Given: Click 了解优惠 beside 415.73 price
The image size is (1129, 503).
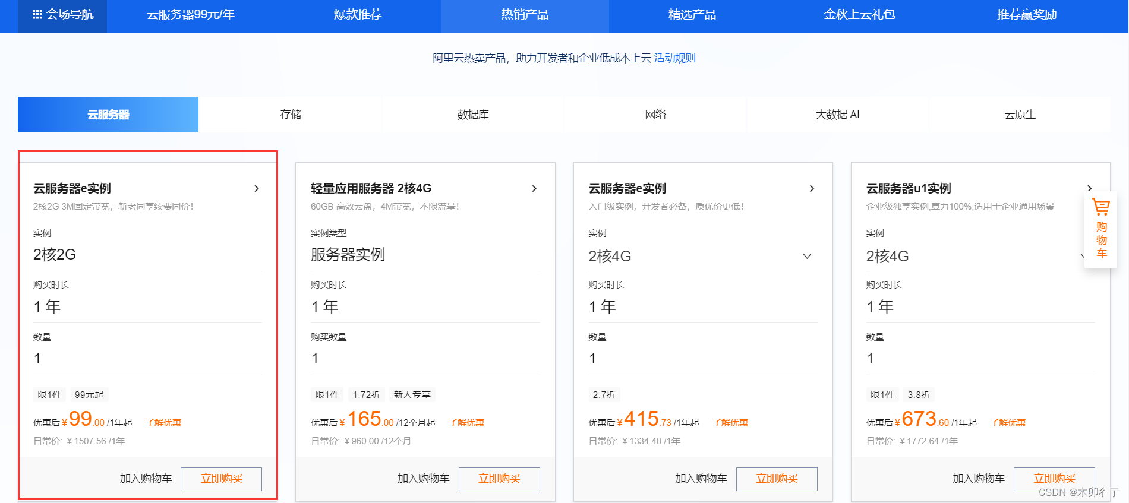Looking at the screenshot, I should (730, 423).
